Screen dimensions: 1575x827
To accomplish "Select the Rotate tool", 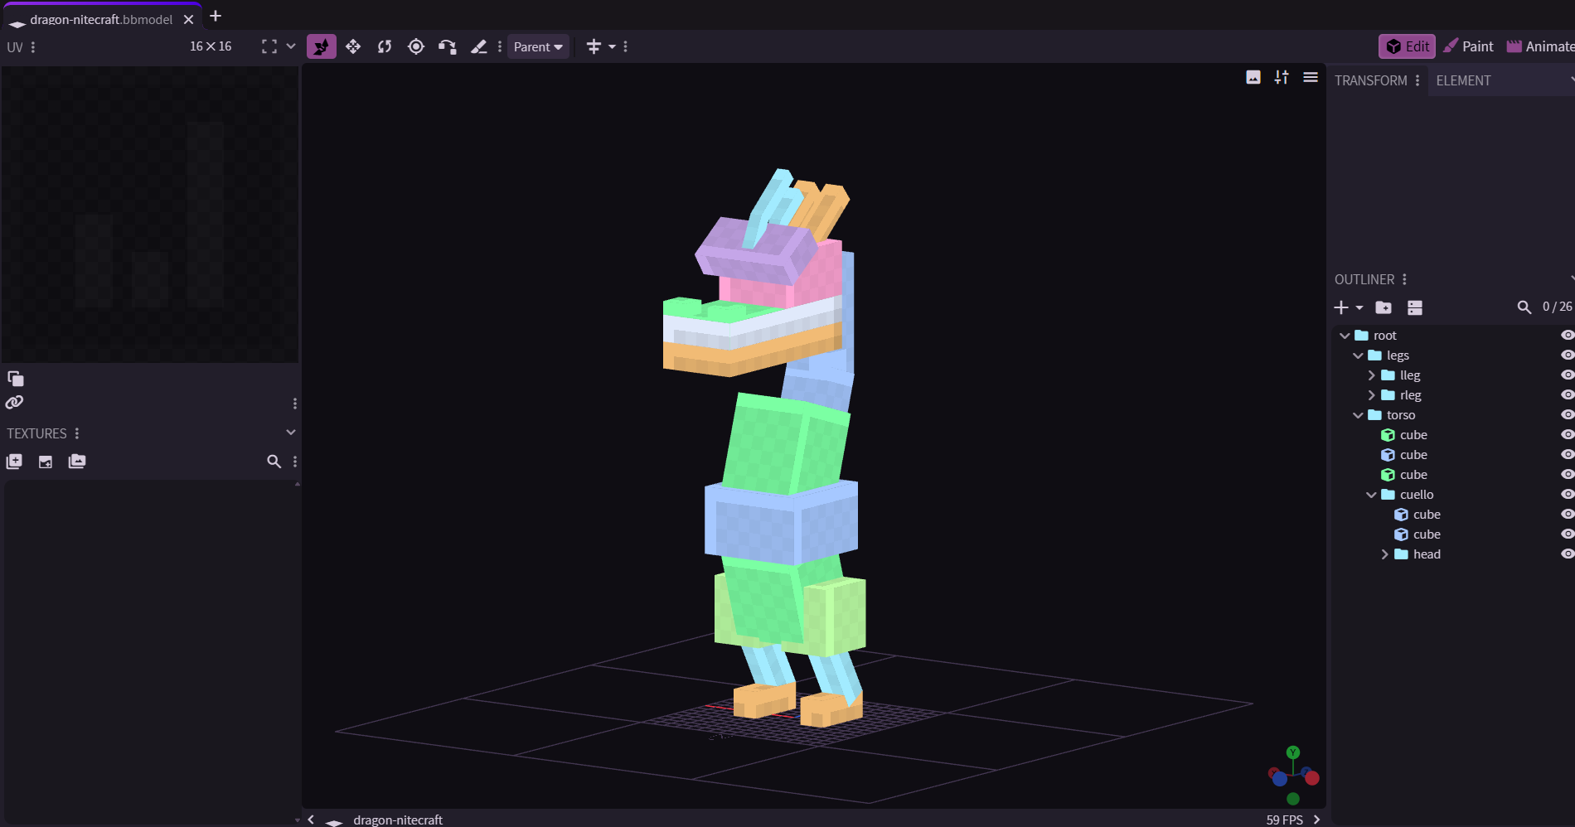I will 385,46.
